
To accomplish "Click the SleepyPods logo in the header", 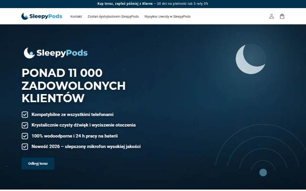I will click(x=42, y=16).
